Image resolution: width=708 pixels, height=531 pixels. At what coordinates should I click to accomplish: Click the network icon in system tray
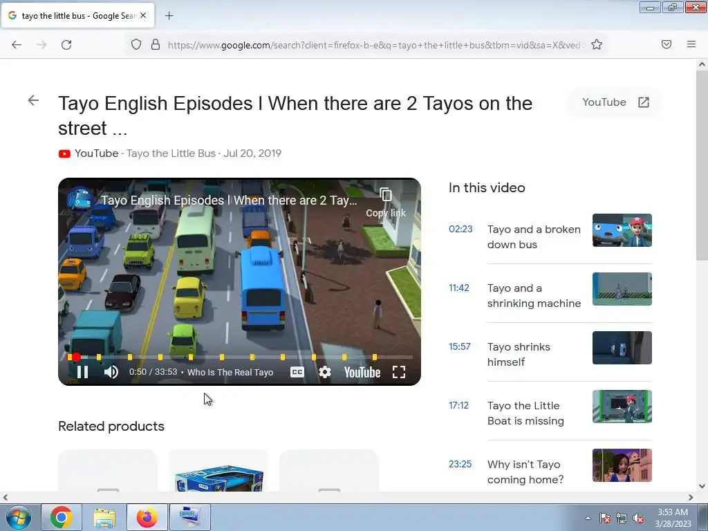pyautogui.click(x=622, y=519)
